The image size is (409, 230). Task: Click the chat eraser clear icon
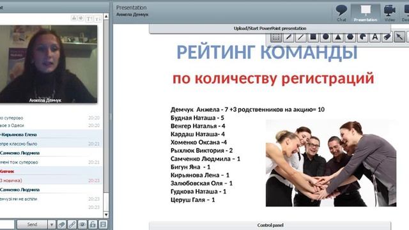click(x=62, y=224)
